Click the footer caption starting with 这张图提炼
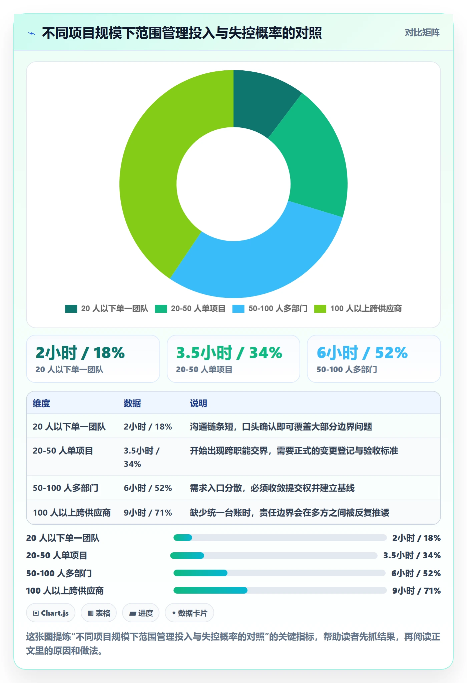 pyautogui.click(x=233, y=644)
